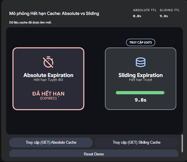Image resolution: width=187 pixels, height=162 pixels.
Task: Click the 9.8s value under SLIDING TTL
Action: [x=164, y=16]
